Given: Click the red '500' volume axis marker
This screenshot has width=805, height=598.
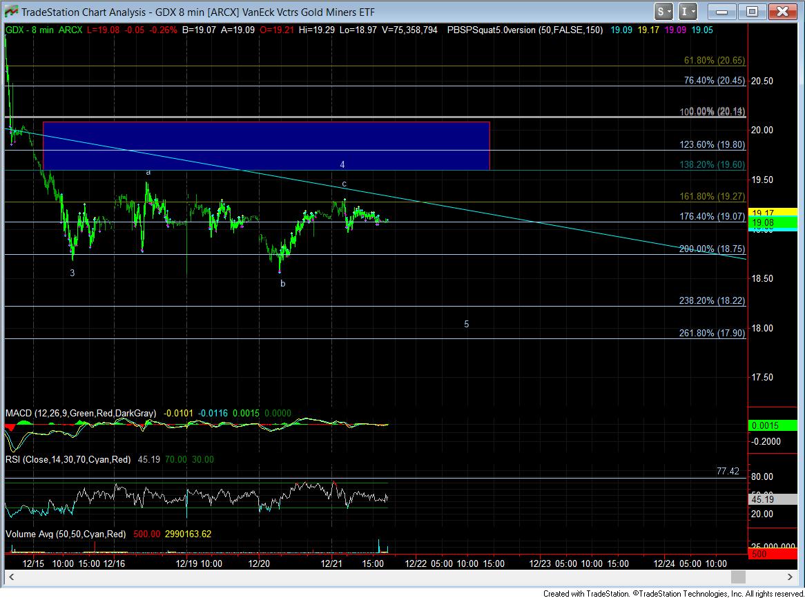Looking at the screenshot, I should pyautogui.click(x=773, y=554).
